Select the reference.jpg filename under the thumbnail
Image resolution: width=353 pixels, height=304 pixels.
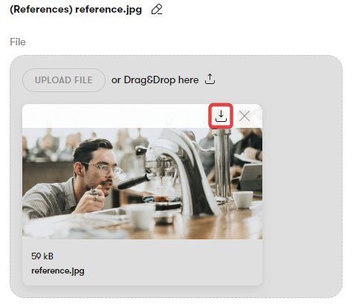coord(58,271)
